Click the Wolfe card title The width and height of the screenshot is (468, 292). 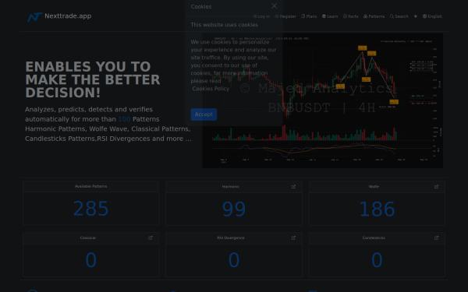pos(374,187)
